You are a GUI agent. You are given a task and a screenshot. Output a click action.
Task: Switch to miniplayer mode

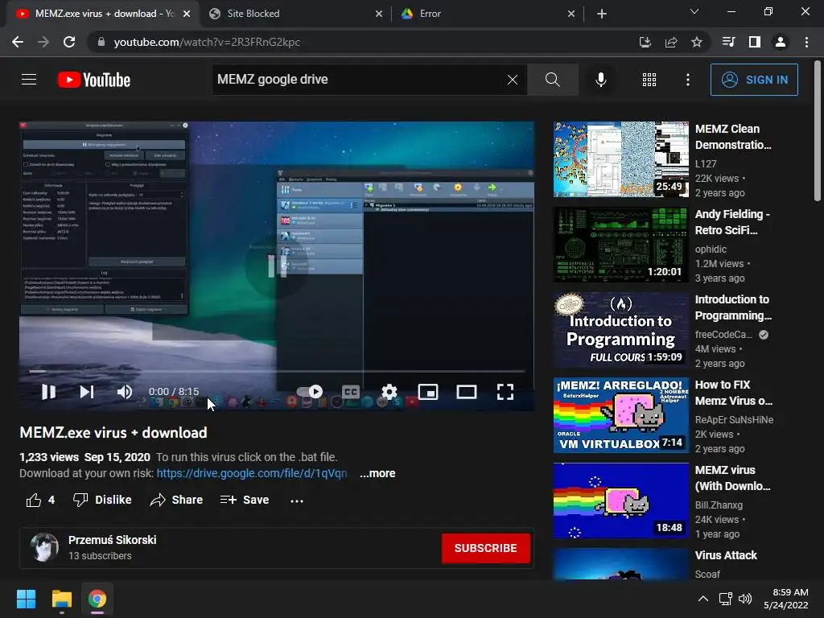click(428, 392)
